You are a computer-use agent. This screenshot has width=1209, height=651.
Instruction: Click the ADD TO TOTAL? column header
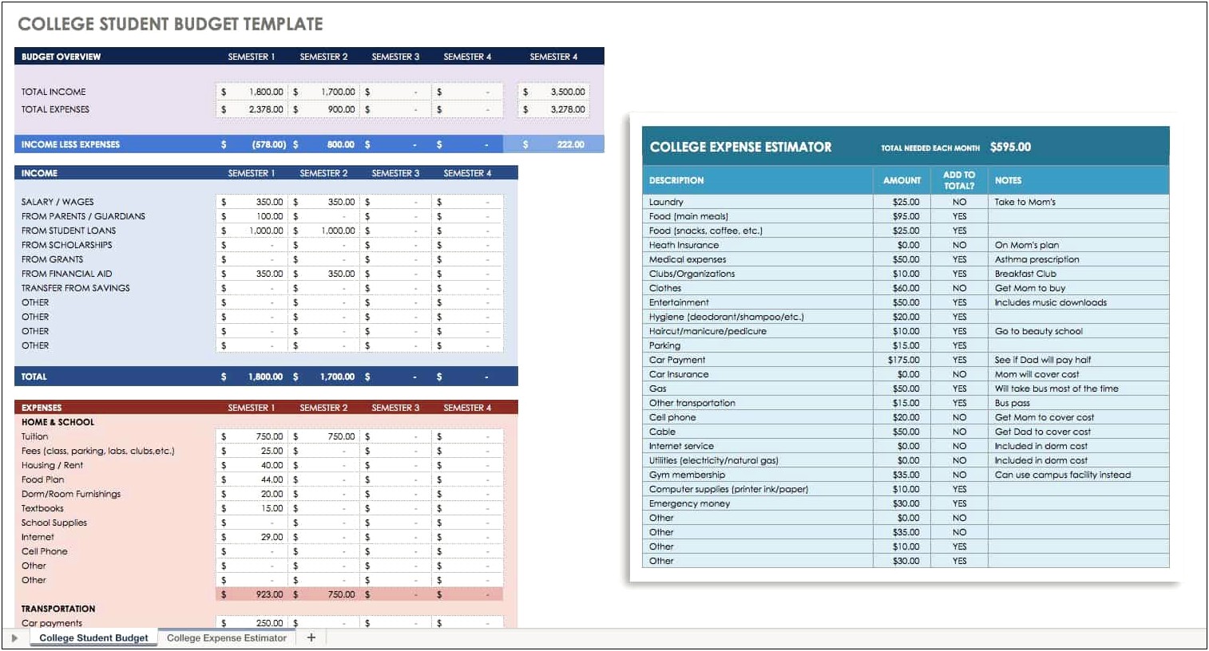tap(959, 180)
